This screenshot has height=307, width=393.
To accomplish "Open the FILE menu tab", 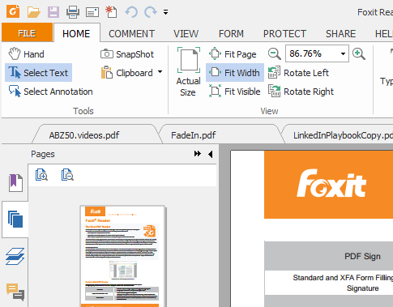I will pyautogui.click(x=27, y=33).
